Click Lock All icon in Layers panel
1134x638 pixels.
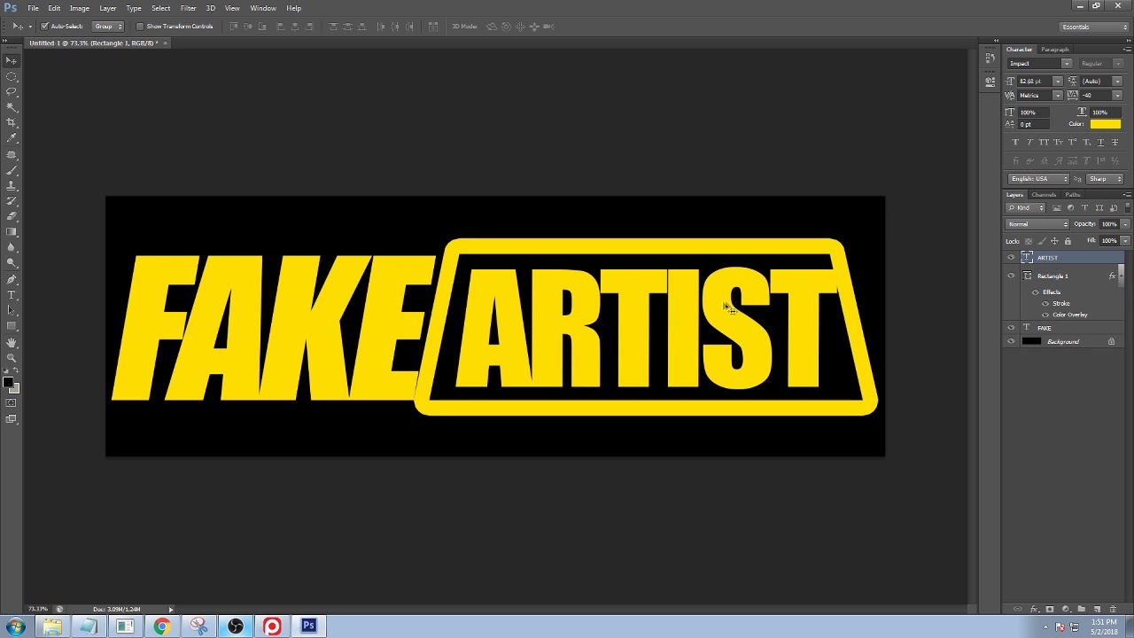1068,241
